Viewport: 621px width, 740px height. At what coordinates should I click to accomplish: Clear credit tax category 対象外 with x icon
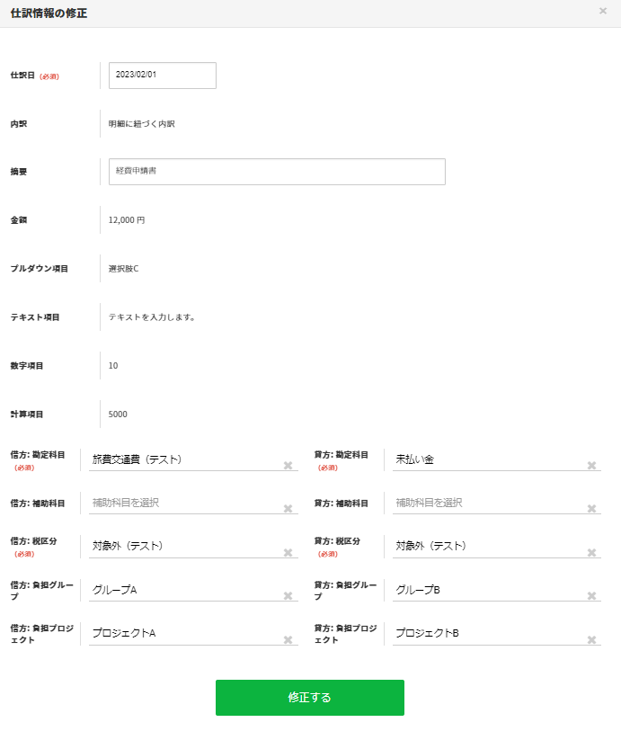tap(591, 553)
